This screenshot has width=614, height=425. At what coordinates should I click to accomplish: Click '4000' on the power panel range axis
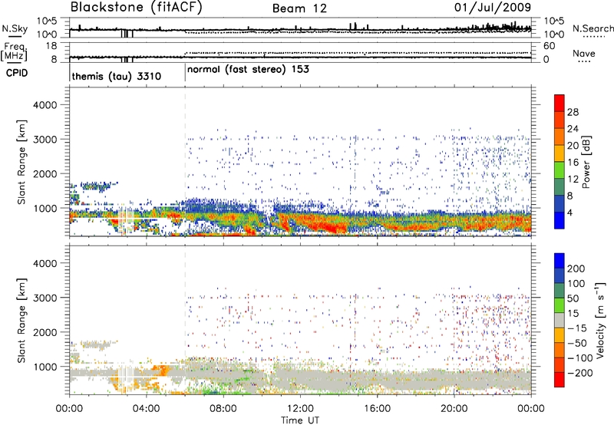45,105
